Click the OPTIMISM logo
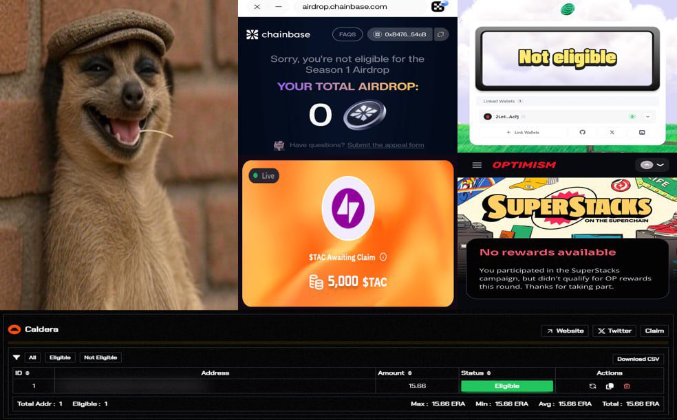 pyautogui.click(x=524, y=165)
